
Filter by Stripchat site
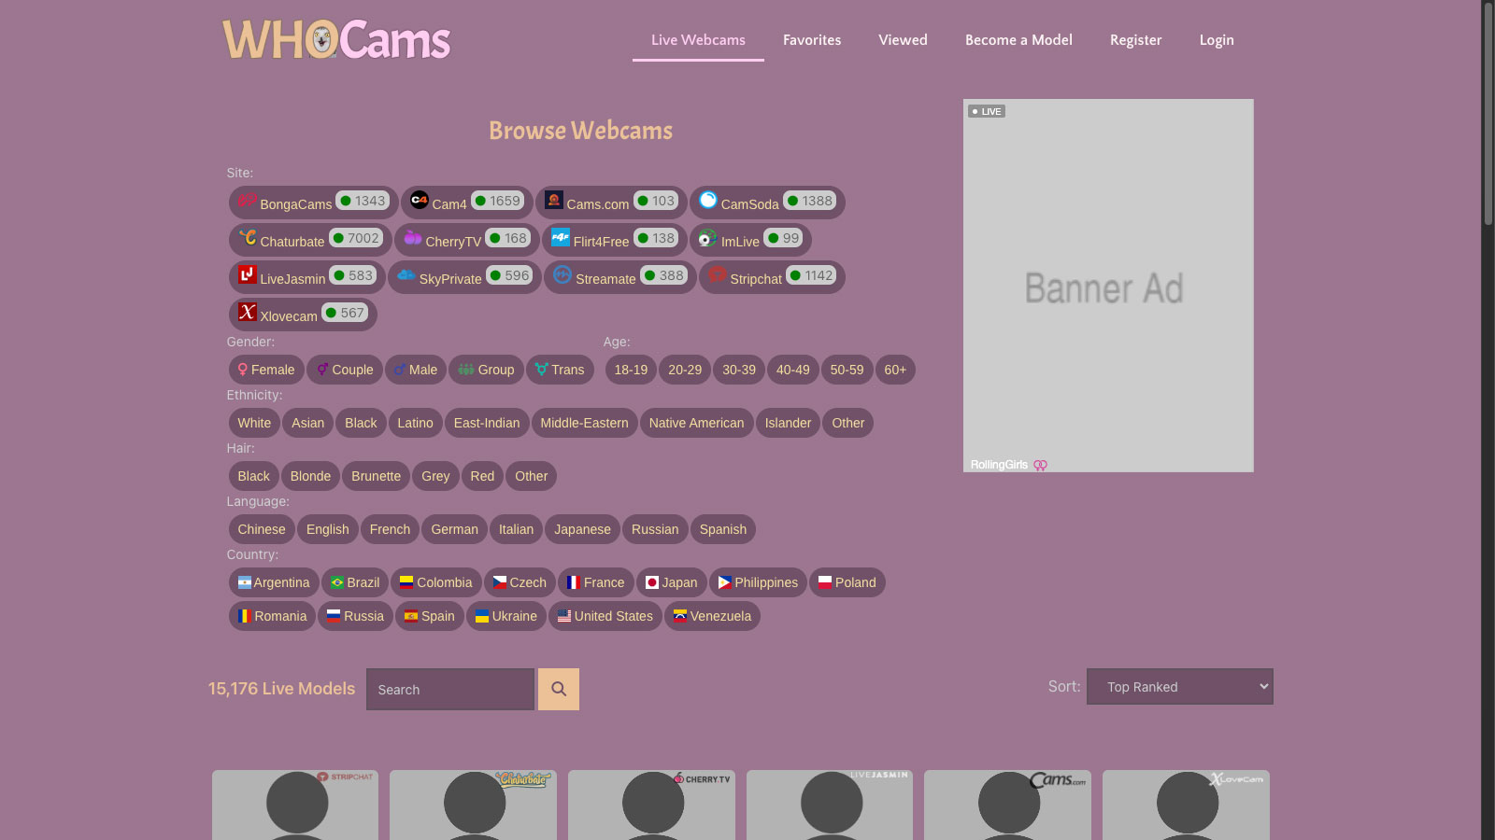pyautogui.click(x=772, y=277)
